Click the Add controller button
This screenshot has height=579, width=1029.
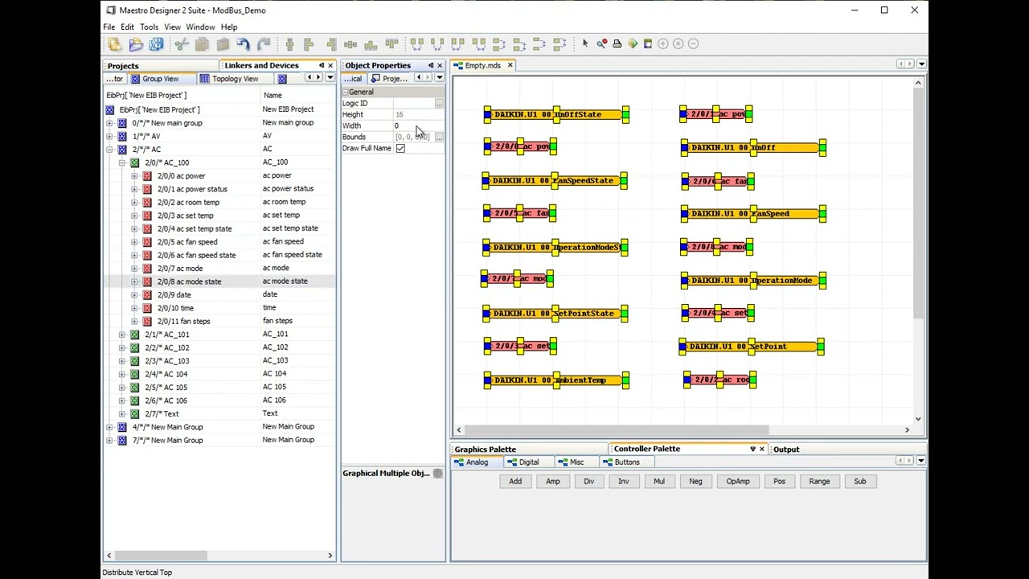515,482
